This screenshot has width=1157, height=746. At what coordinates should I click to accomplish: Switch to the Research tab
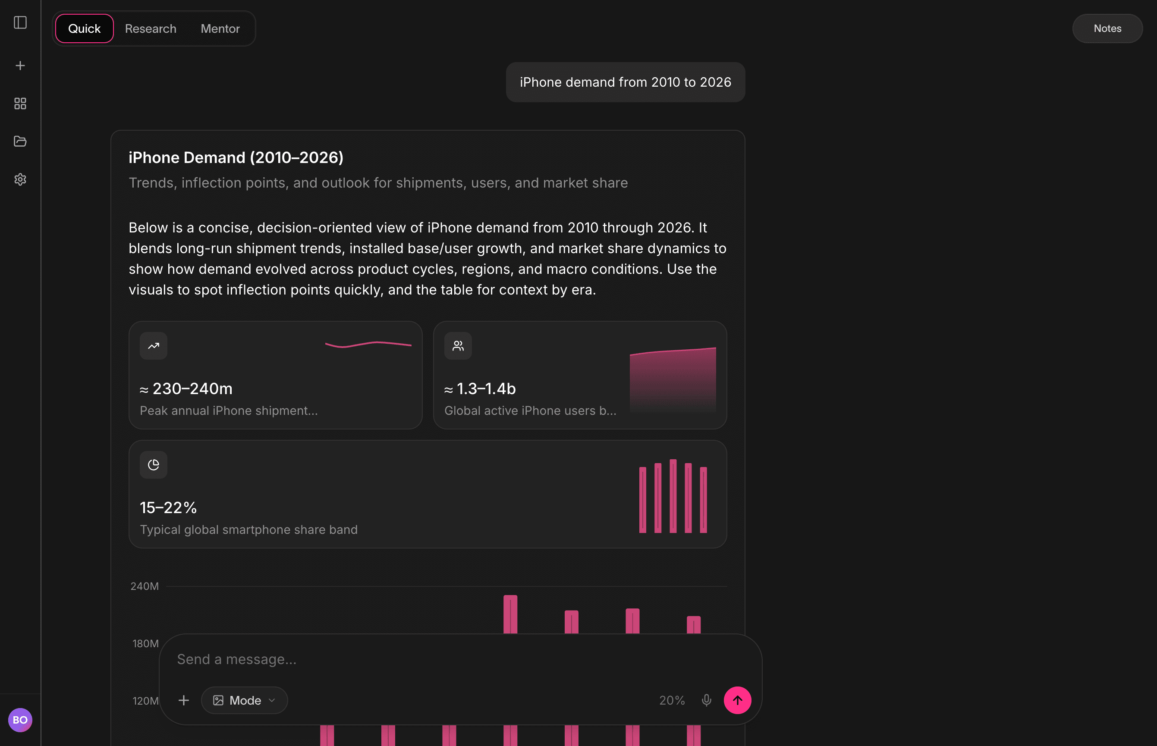click(150, 28)
